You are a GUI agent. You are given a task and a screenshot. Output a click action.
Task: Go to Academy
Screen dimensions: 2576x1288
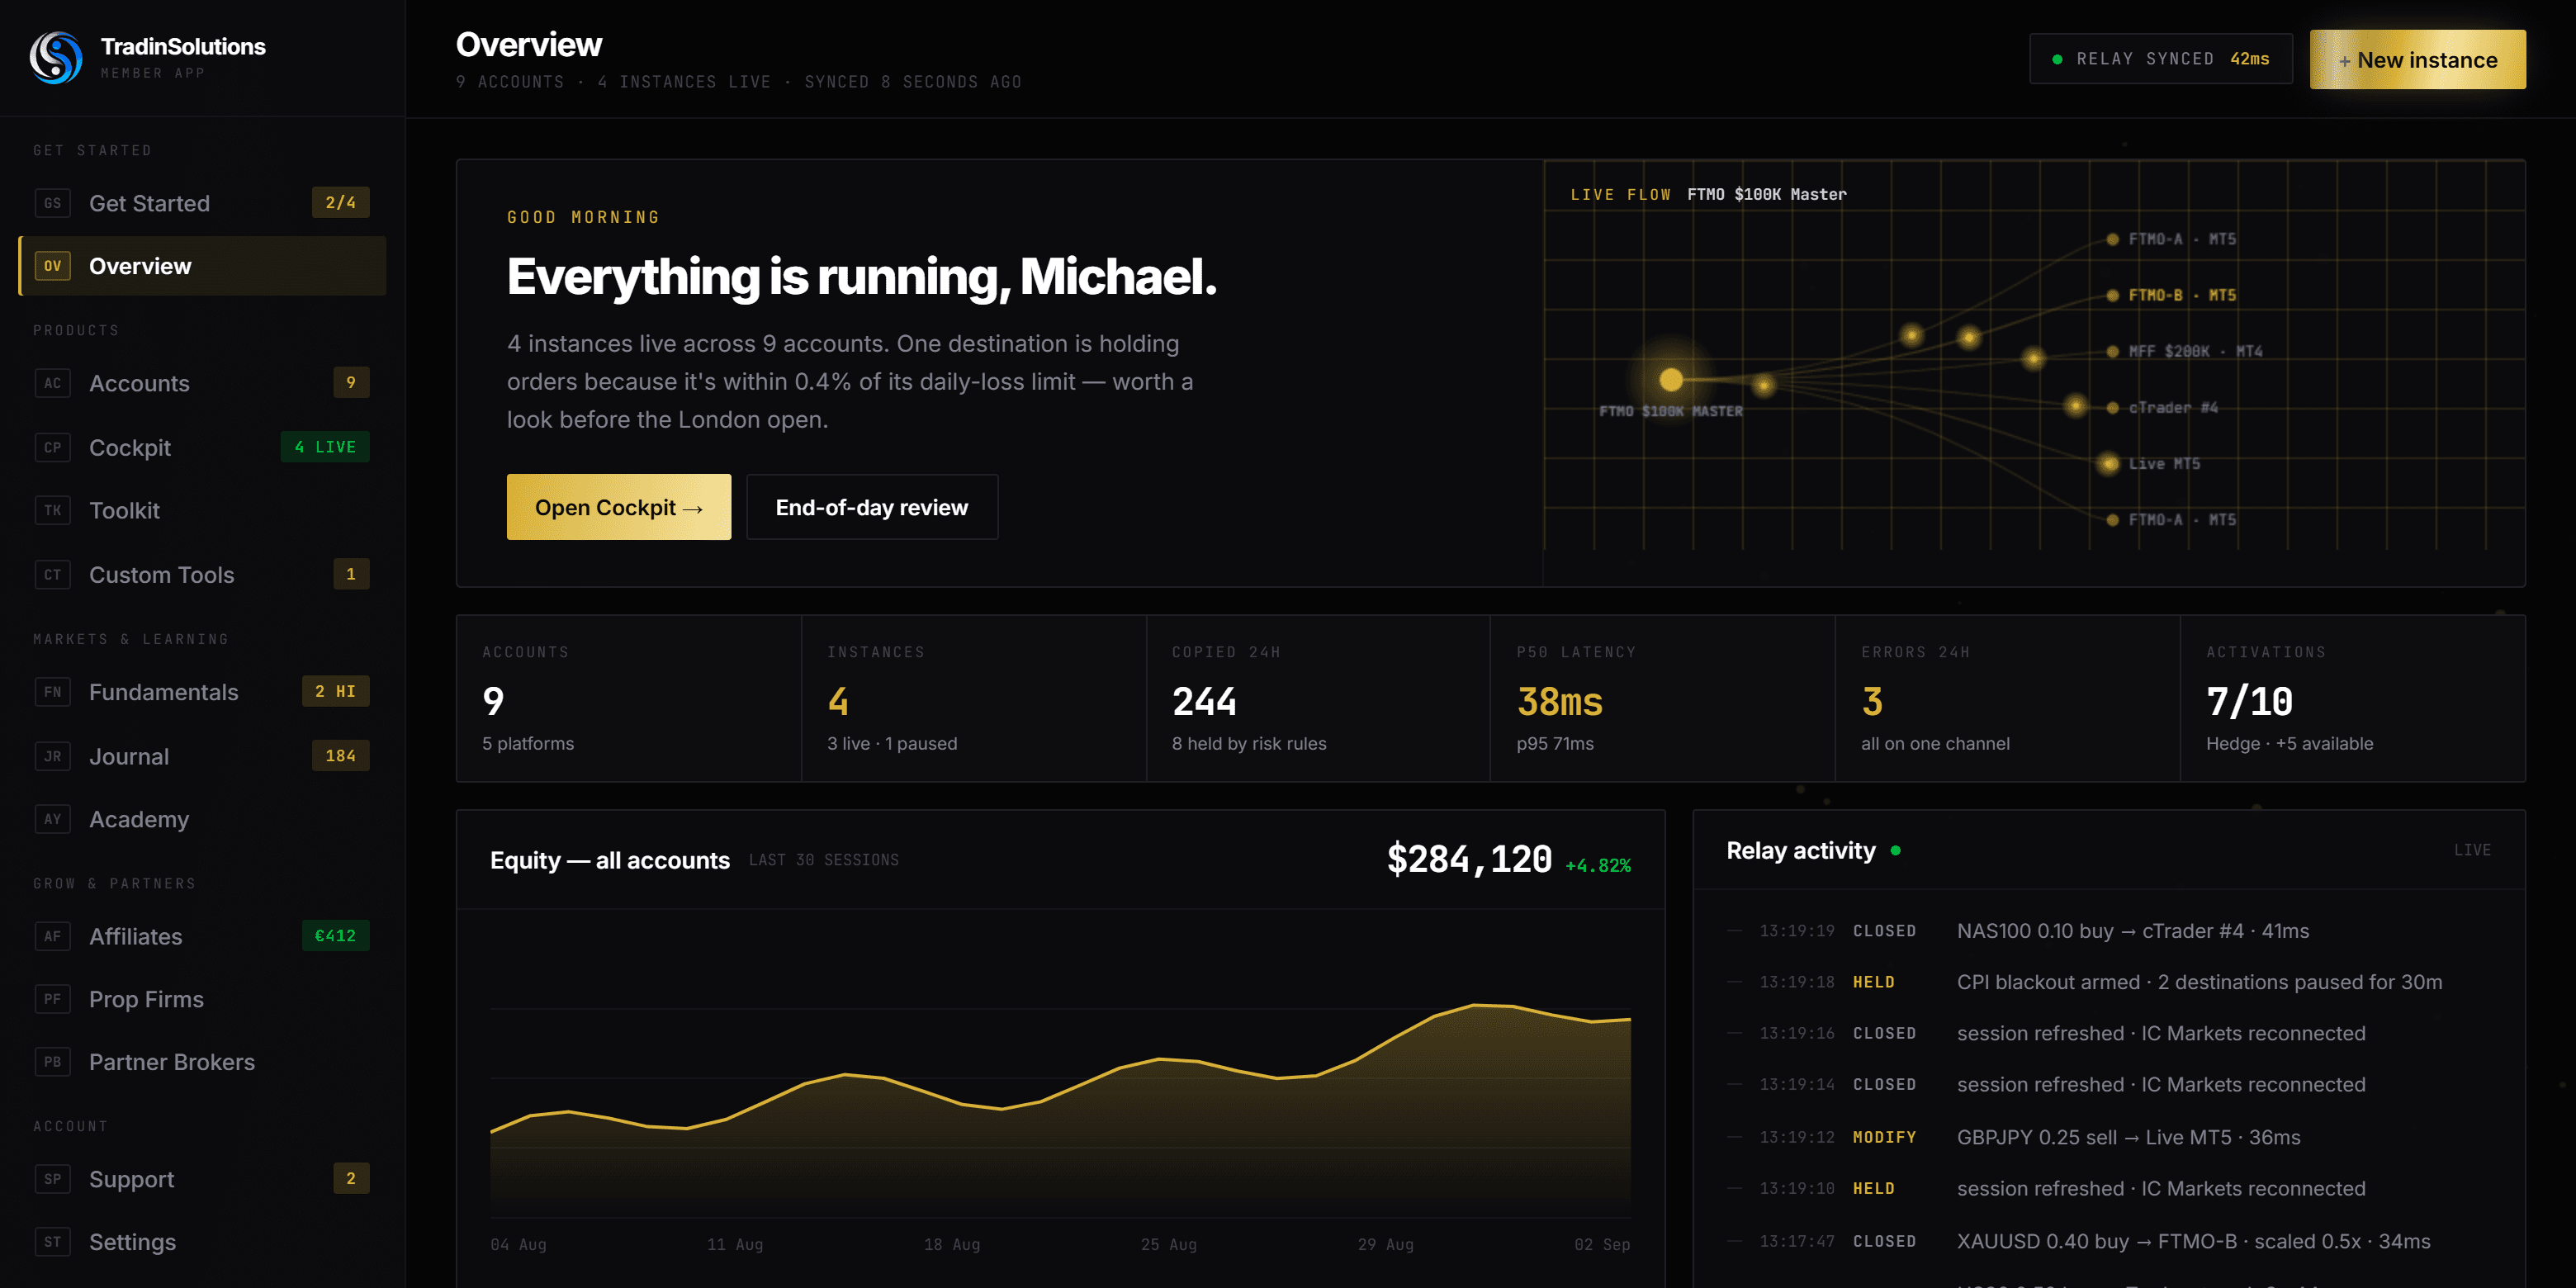click(x=202, y=819)
